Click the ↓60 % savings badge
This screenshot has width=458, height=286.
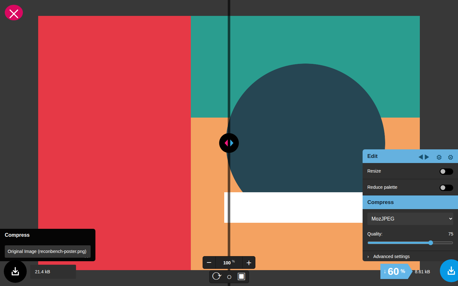click(396, 271)
